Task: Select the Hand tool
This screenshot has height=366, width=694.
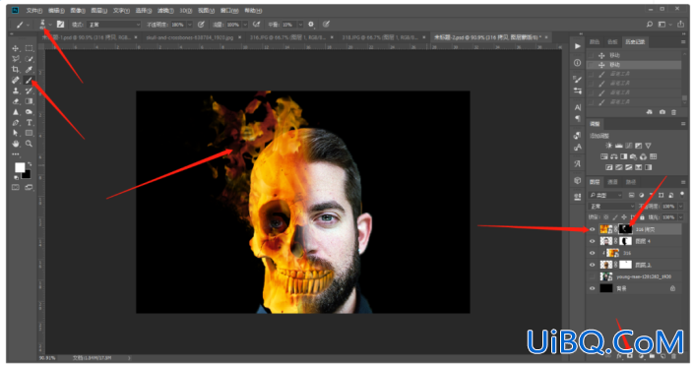Action: coord(16,144)
